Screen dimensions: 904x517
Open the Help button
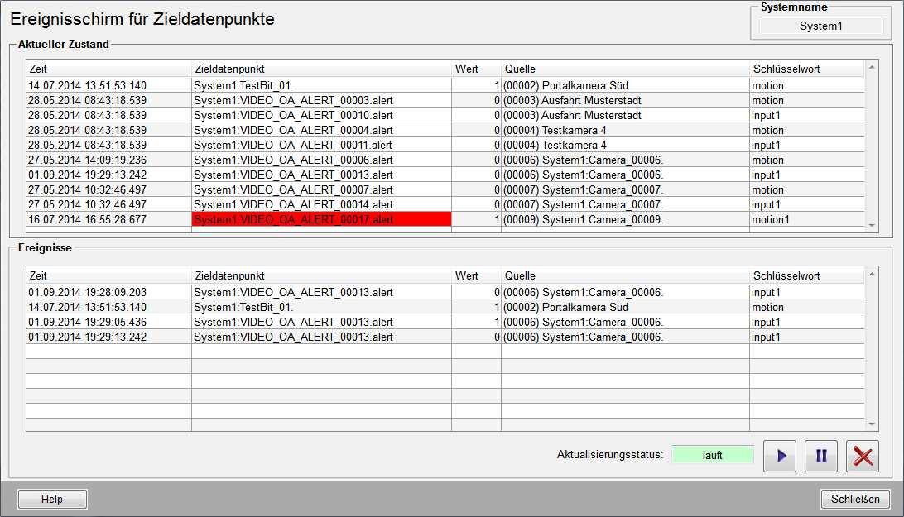pyautogui.click(x=52, y=500)
